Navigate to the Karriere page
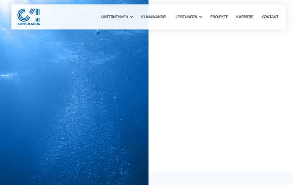Screen dimensions: 297x185 245,17
